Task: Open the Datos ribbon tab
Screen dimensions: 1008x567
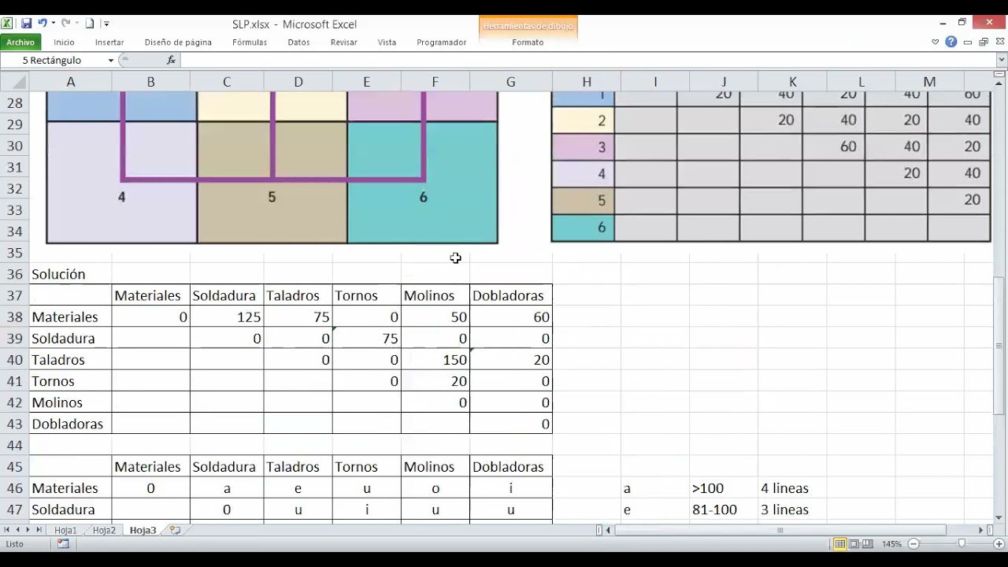Action: [x=298, y=43]
